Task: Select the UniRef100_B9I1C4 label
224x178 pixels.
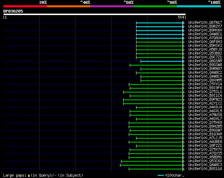Action: click(x=205, y=95)
